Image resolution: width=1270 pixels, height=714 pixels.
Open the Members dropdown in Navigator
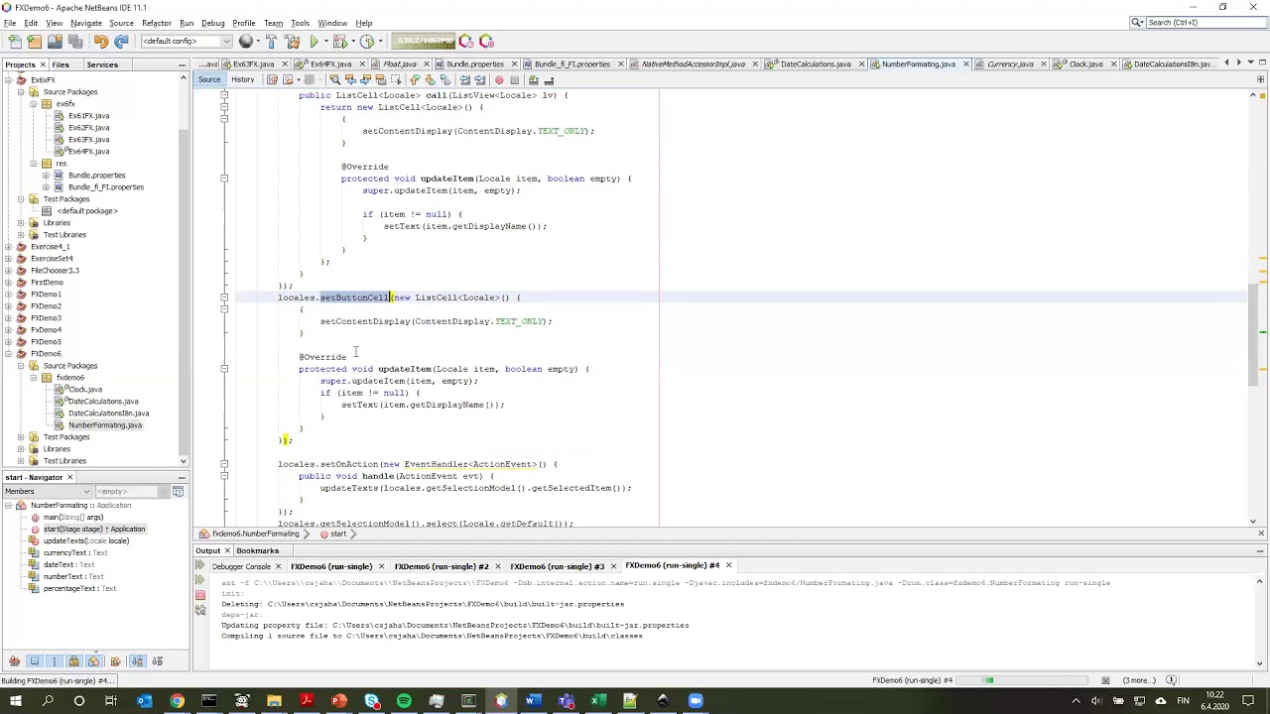[x=47, y=491]
